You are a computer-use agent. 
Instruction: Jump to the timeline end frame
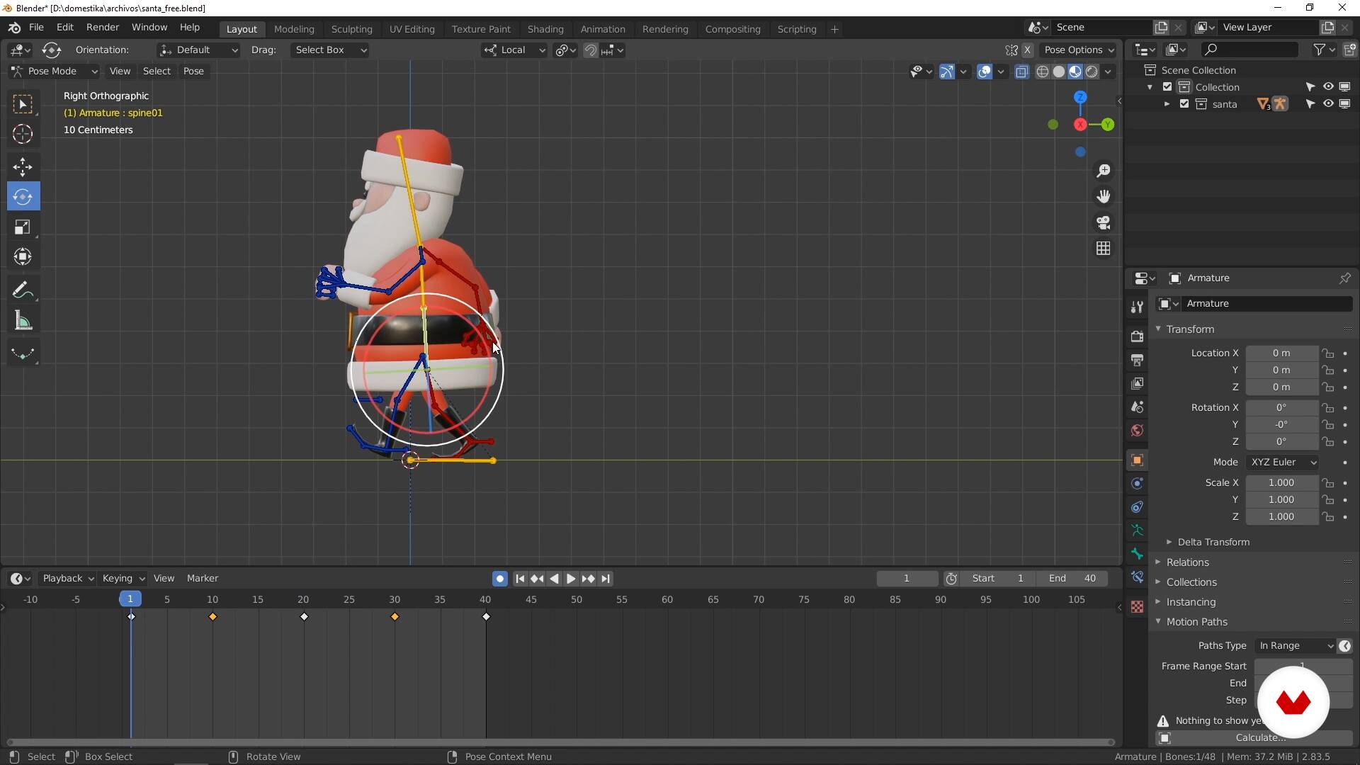click(606, 579)
